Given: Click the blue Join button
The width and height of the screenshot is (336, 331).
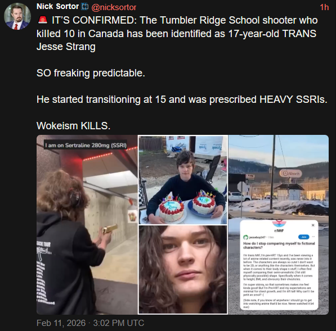Looking at the screenshot, I should pyautogui.click(x=304, y=237).
